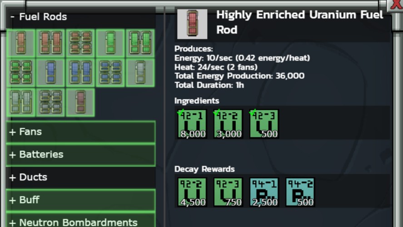Image resolution: width=403 pixels, height=227 pixels.
Task: Expand the Ducts category
Action: tap(80, 177)
